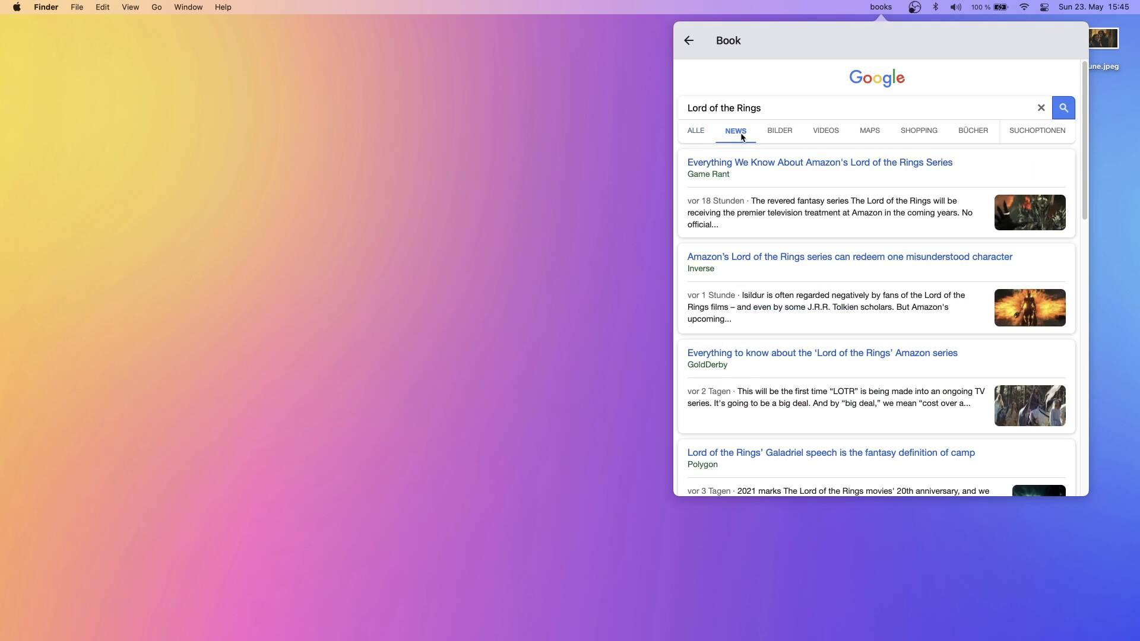Click the jpeg file thumbnail on desktop
The width and height of the screenshot is (1140, 641).
tap(1104, 39)
